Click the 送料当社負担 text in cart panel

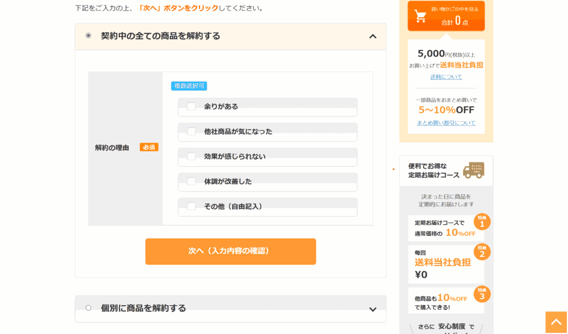pyautogui.click(x=461, y=65)
